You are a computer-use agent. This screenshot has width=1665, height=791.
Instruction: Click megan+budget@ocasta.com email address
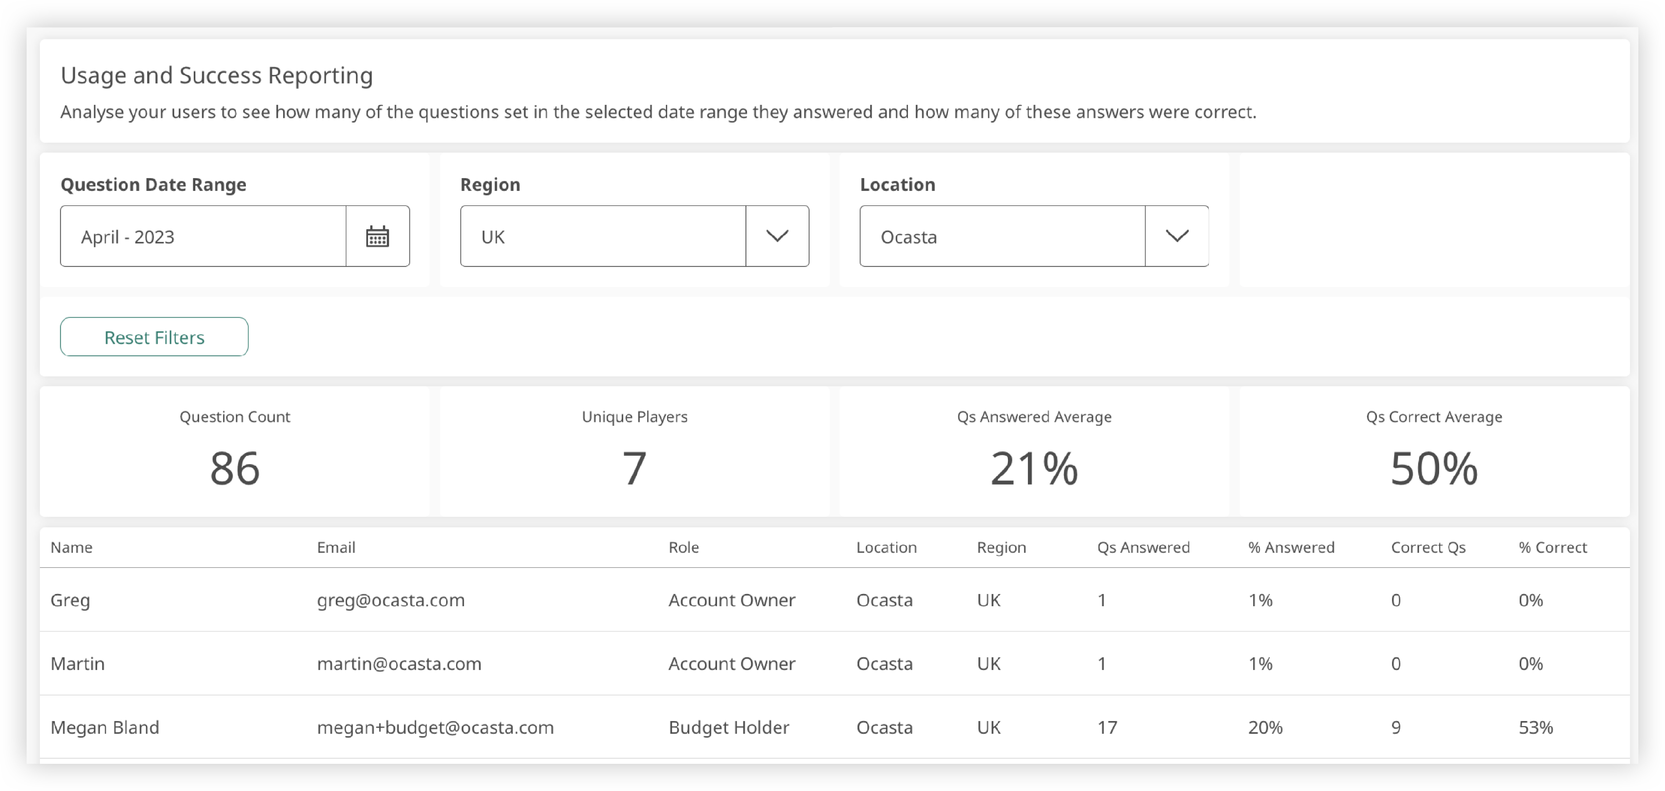pos(435,727)
